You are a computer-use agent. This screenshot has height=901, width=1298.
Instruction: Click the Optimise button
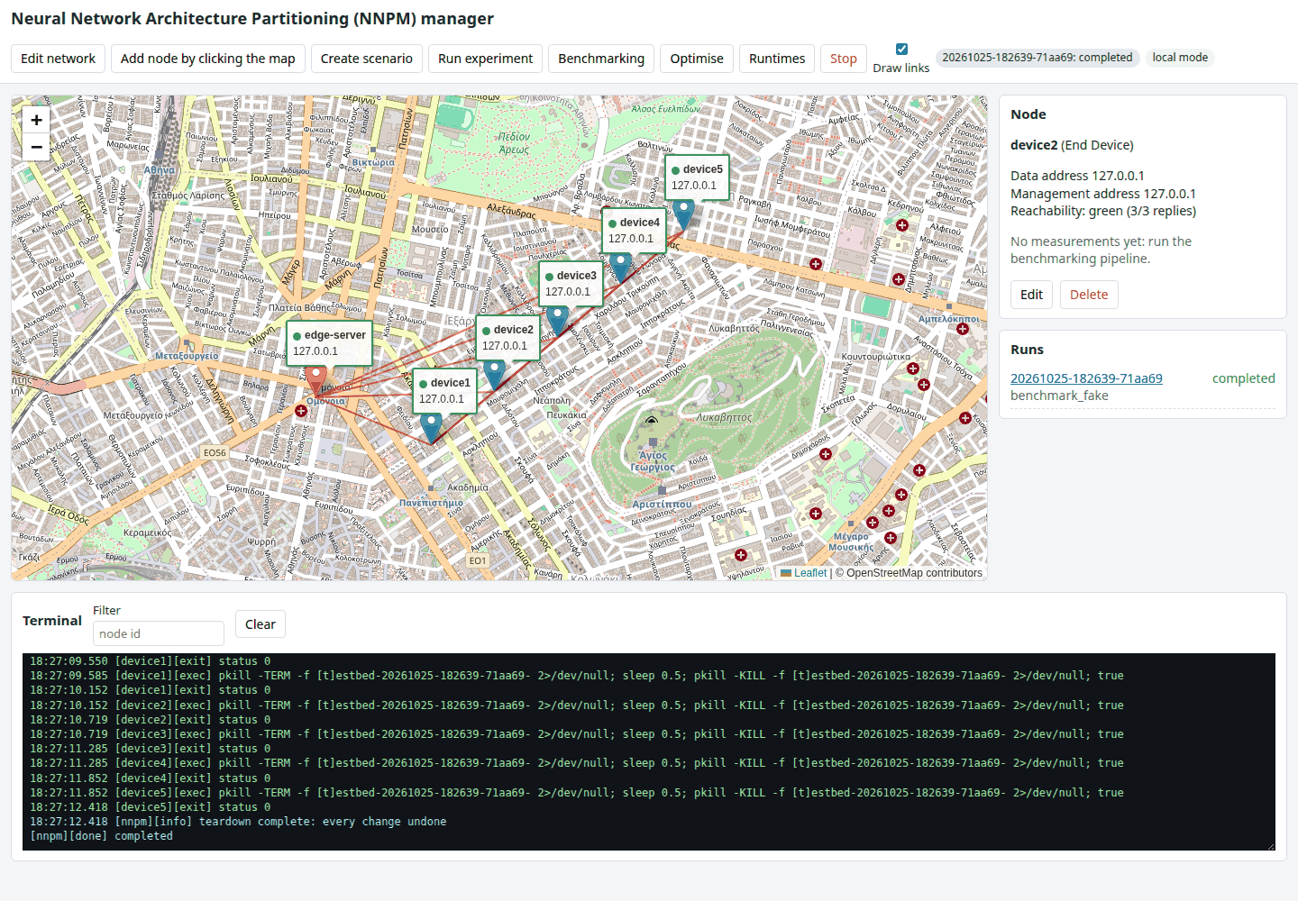[x=697, y=59]
